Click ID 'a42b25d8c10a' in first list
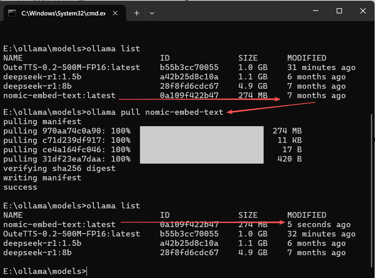Screen dimensions: 375x278 [189, 77]
